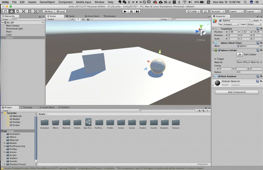Toggle Sphere Collider enabled checkbox

(219, 50)
